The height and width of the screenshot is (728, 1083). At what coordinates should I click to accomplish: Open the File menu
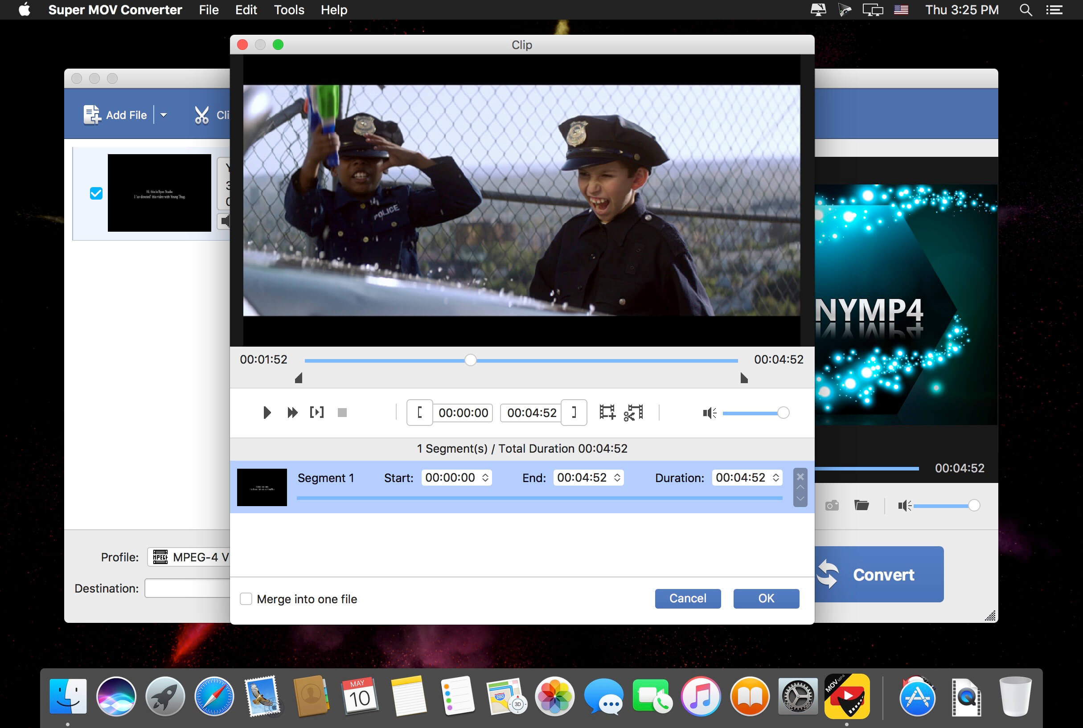click(209, 10)
